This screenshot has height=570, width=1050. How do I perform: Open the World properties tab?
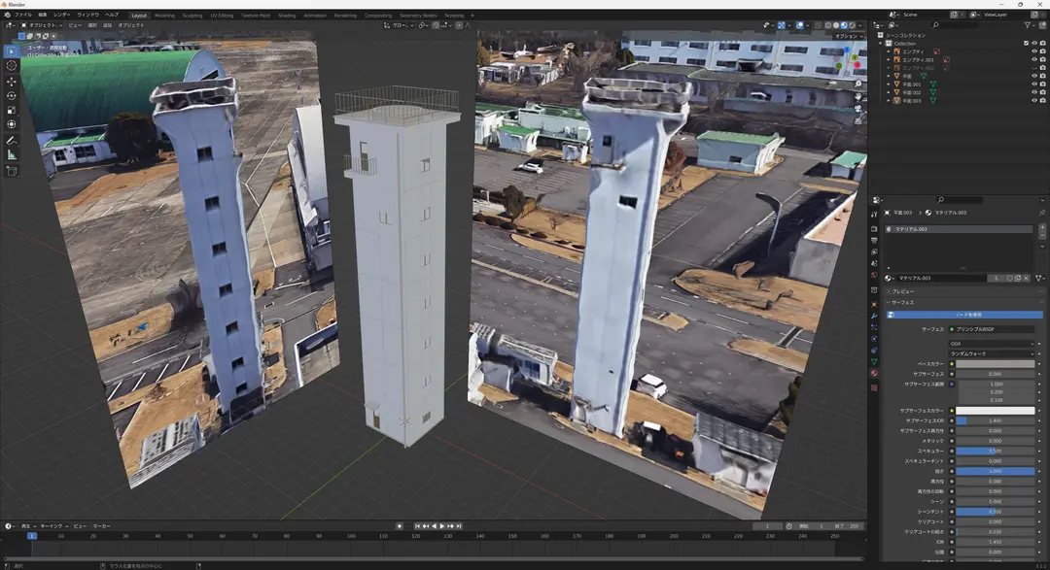click(x=874, y=274)
